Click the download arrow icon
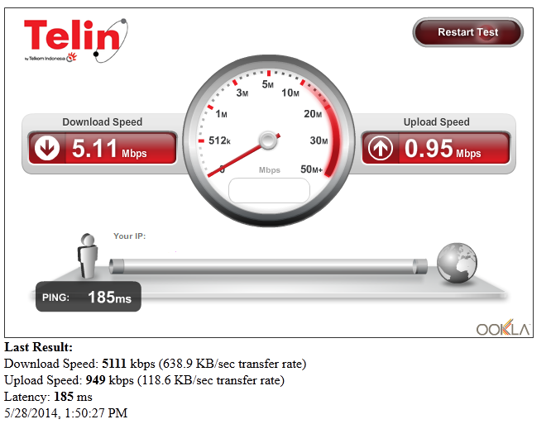551x424 pixels. pos(46,148)
